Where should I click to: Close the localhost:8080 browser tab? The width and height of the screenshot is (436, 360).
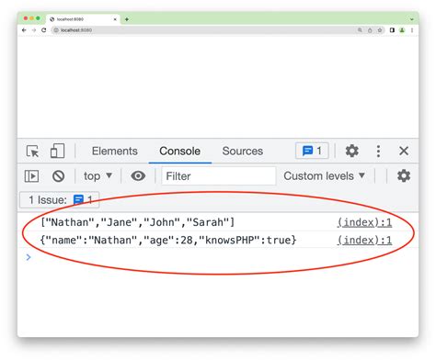tap(115, 19)
